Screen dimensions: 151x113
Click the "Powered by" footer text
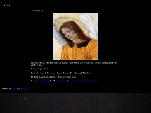(6, 89)
